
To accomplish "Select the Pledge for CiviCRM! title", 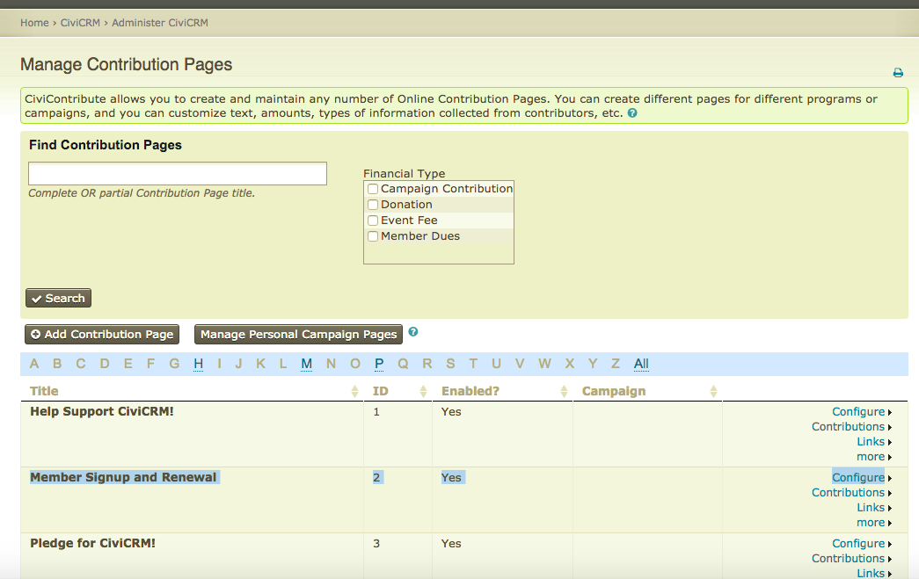I will coord(92,543).
